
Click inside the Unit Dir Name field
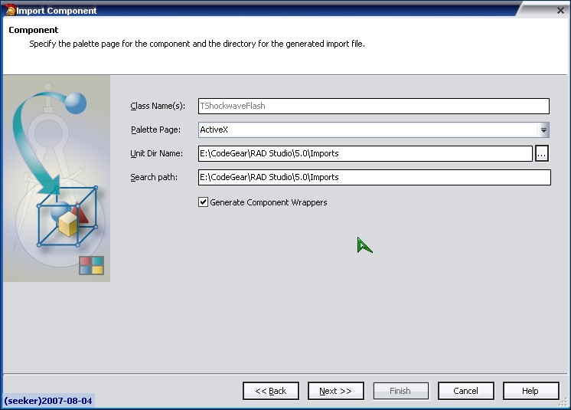tap(365, 153)
